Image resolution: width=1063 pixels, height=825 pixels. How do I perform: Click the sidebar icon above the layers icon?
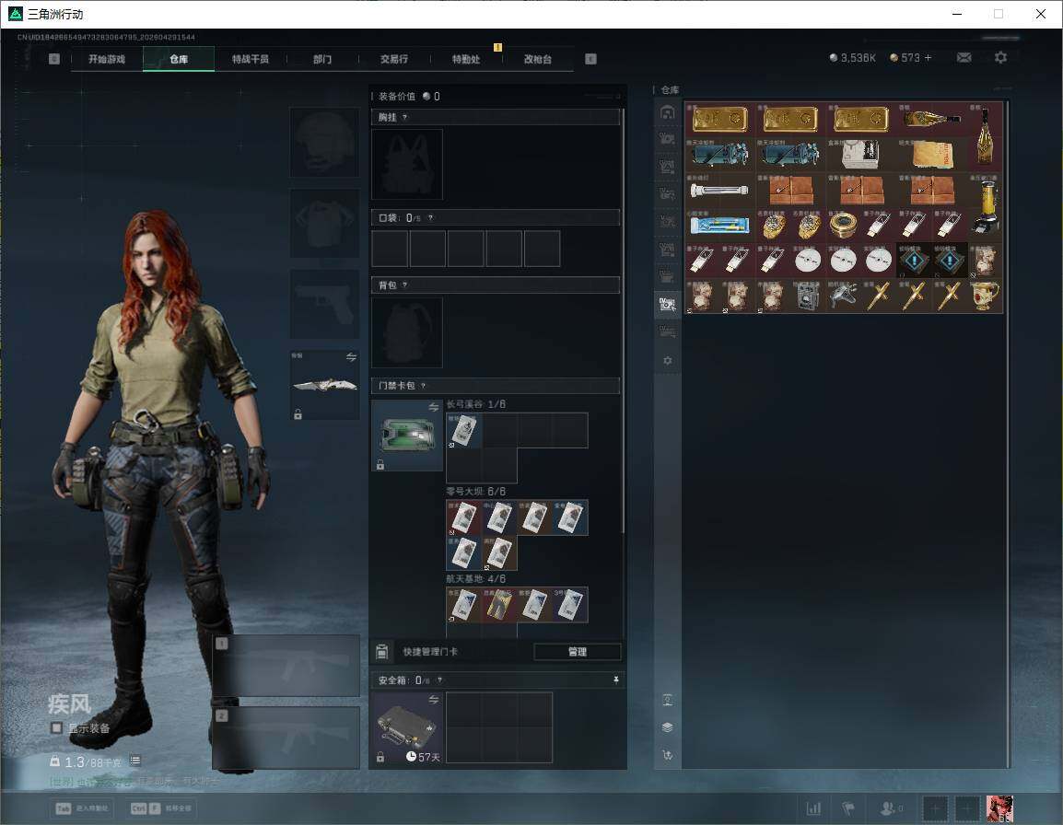coord(667,700)
